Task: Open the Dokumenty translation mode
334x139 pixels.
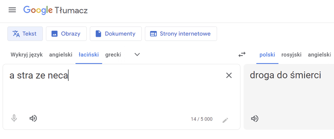Action: [116, 34]
